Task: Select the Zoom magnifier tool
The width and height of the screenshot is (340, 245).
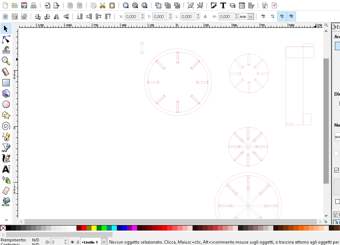Action: tap(6, 61)
